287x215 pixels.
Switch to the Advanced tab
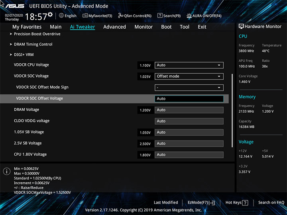point(114,27)
